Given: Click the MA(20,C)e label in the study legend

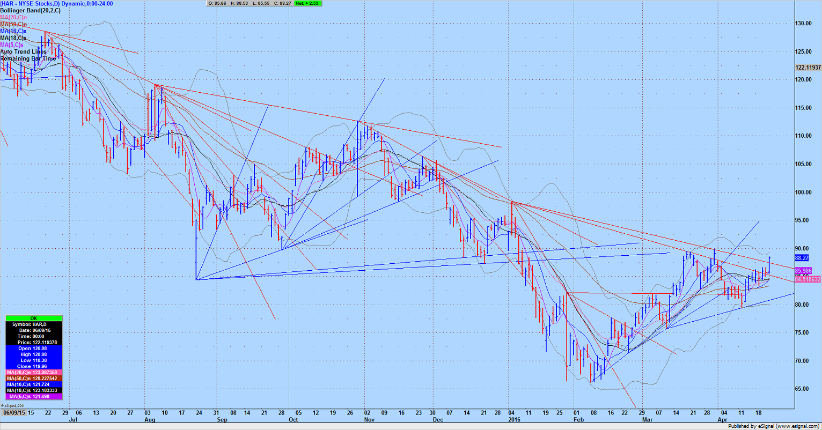Looking at the screenshot, I should click(x=13, y=17).
